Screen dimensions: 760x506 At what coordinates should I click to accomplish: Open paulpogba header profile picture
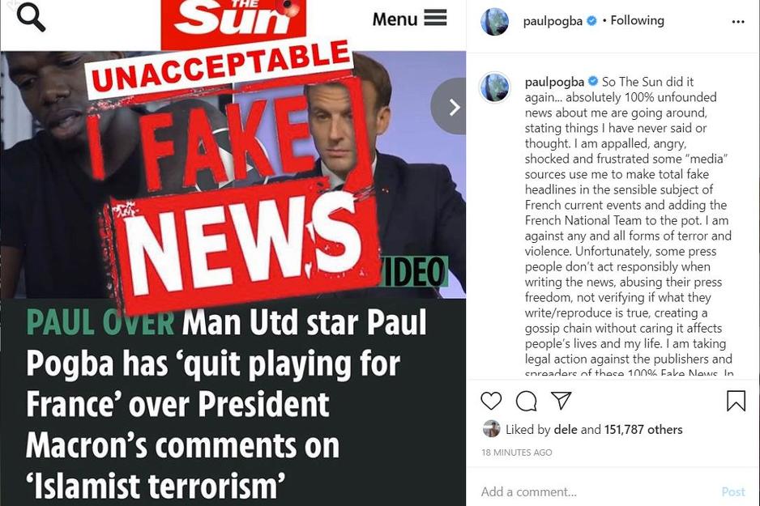494,21
